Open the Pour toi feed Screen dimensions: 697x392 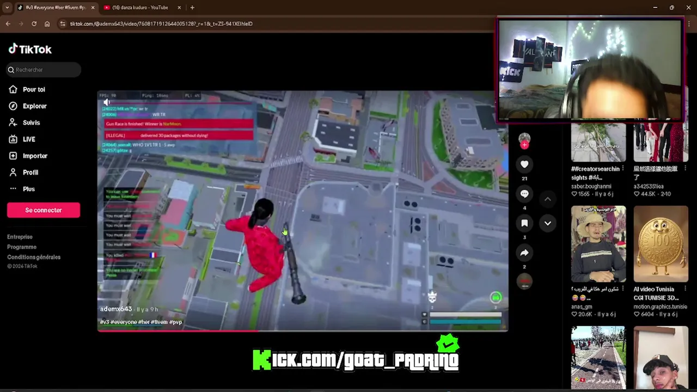[x=27, y=89]
